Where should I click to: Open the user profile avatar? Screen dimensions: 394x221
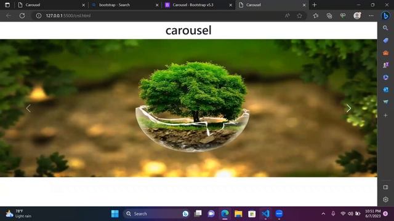point(357,15)
